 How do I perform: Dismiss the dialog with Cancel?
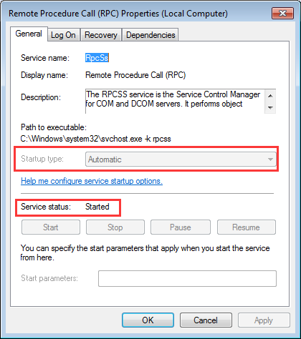(x=206, y=320)
